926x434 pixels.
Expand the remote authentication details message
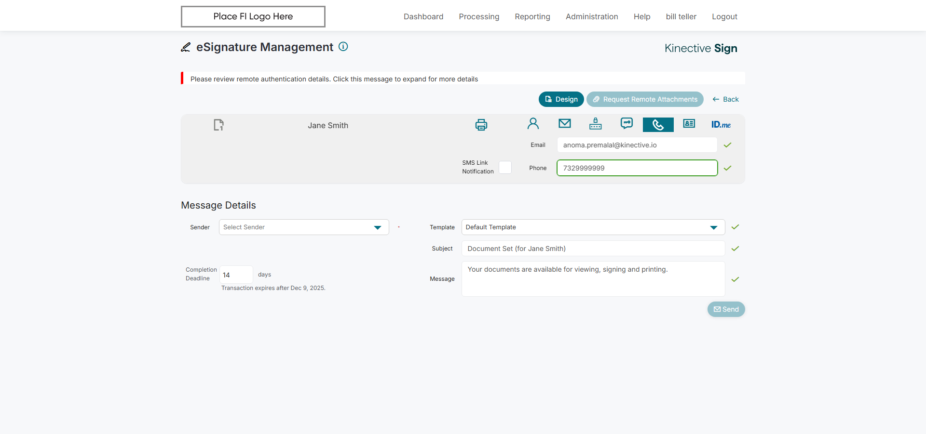(x=334, y=79)
